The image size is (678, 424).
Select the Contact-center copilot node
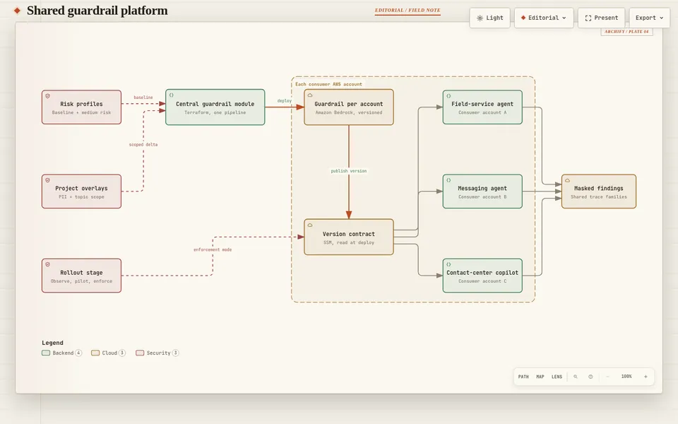pos(482,276)
